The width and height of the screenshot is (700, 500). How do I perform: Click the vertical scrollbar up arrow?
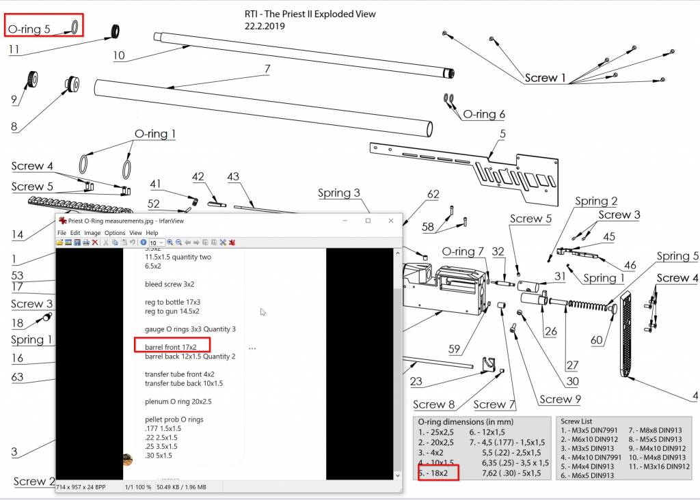[x=397, y=253]
